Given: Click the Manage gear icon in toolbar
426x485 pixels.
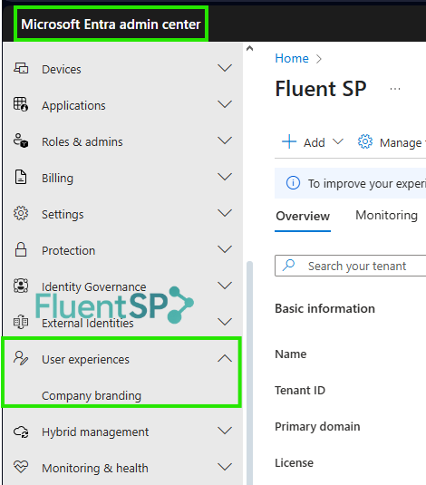Looking at the screenshot, I should click(x=365, y=141).
